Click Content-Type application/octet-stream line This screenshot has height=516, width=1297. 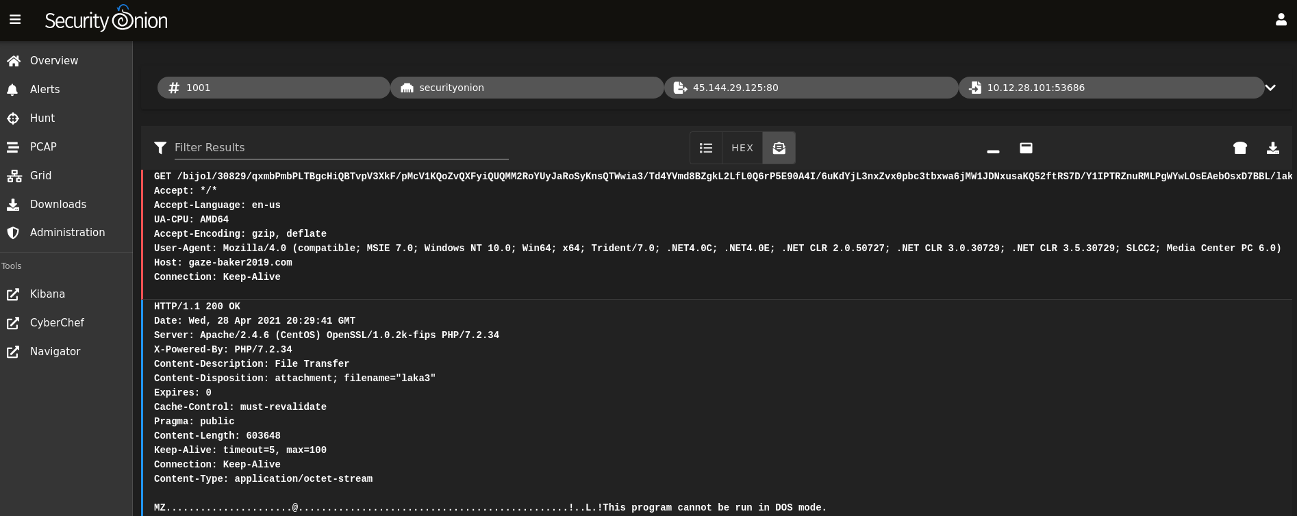(x=264, y=479)
